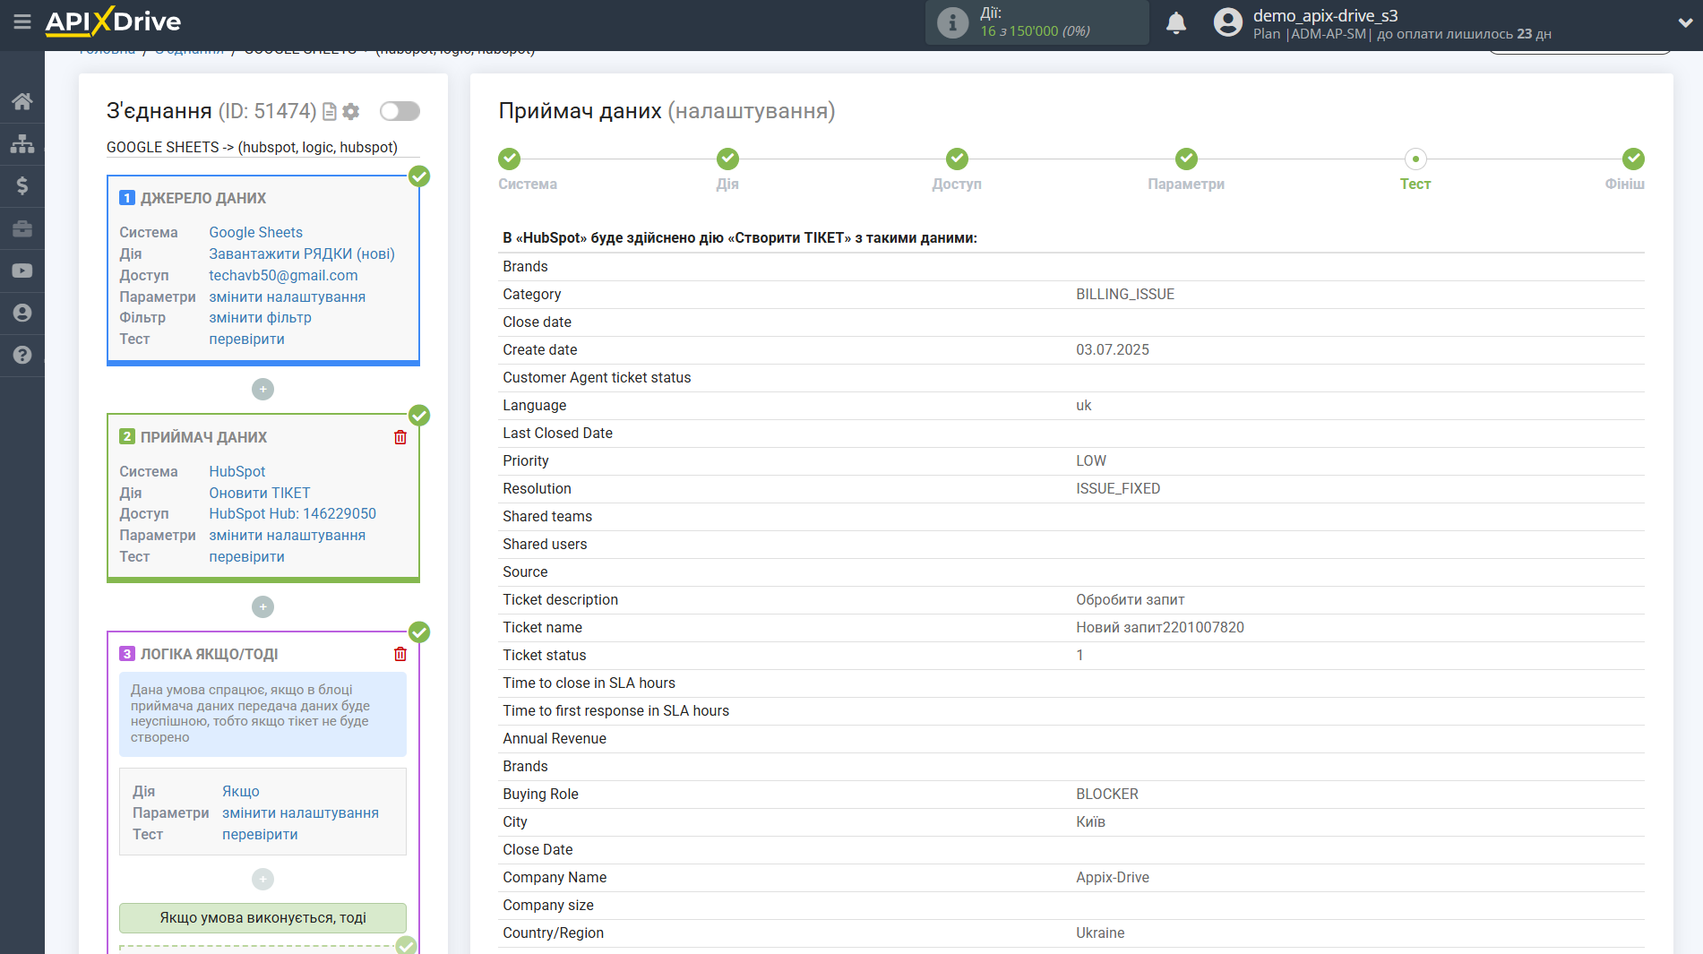Click the info icon next to Дії counter
Screen dimensions: 1703x954
click(952, 22)
